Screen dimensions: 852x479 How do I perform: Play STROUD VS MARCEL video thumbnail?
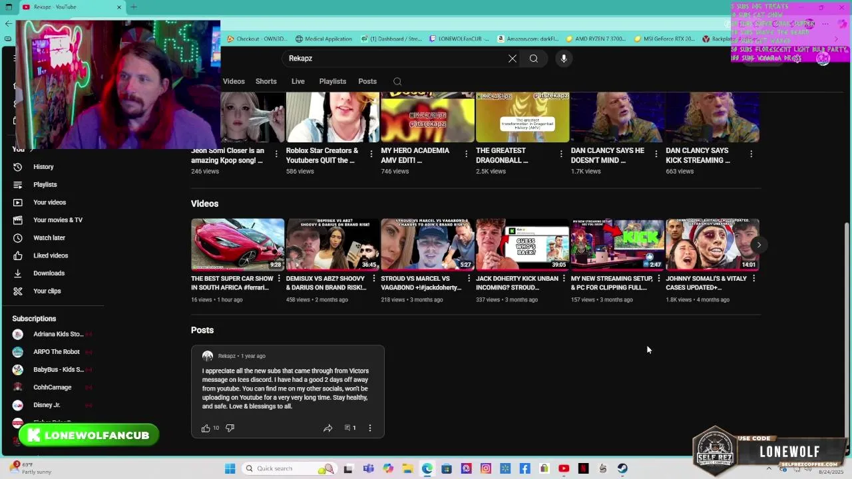point(427,244)
